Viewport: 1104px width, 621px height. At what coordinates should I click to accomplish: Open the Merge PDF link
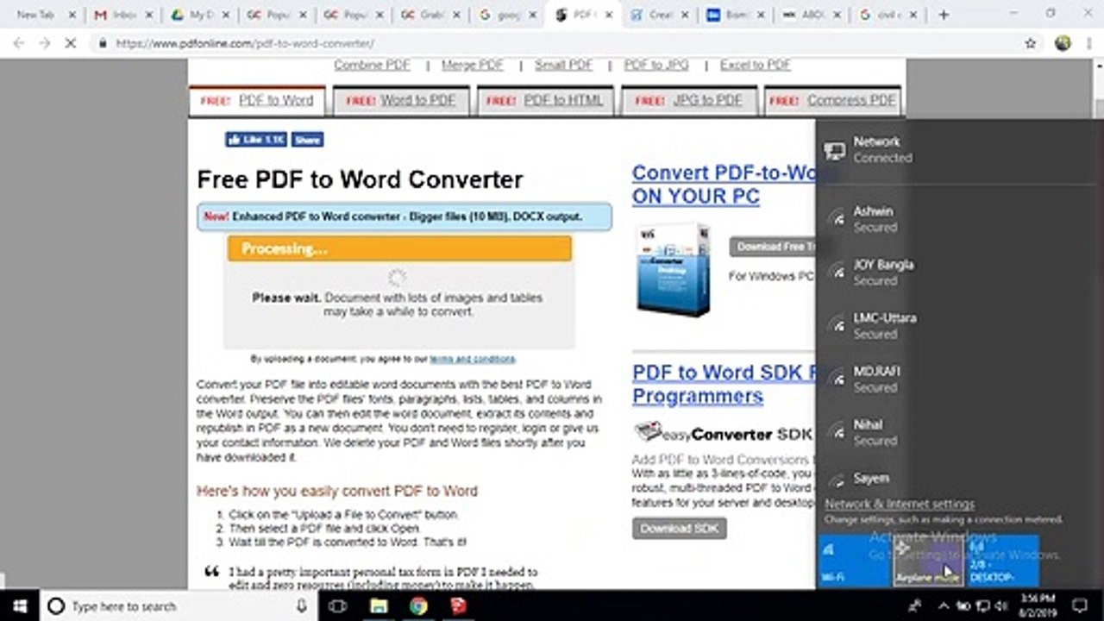pos(473,65)
